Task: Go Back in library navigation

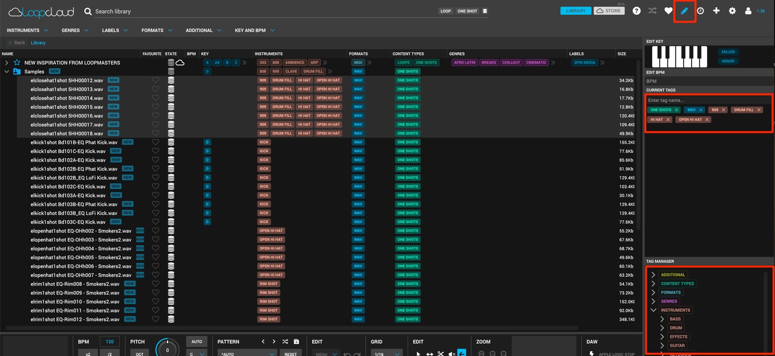Action: point(17,42)
